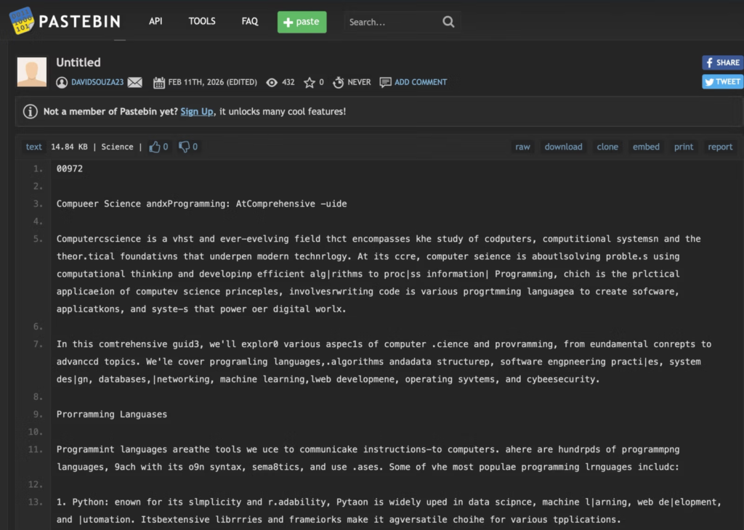The height and width of the screenshot is (530, 744).
Task: Open the FAQ page
Action: (249, 22)
